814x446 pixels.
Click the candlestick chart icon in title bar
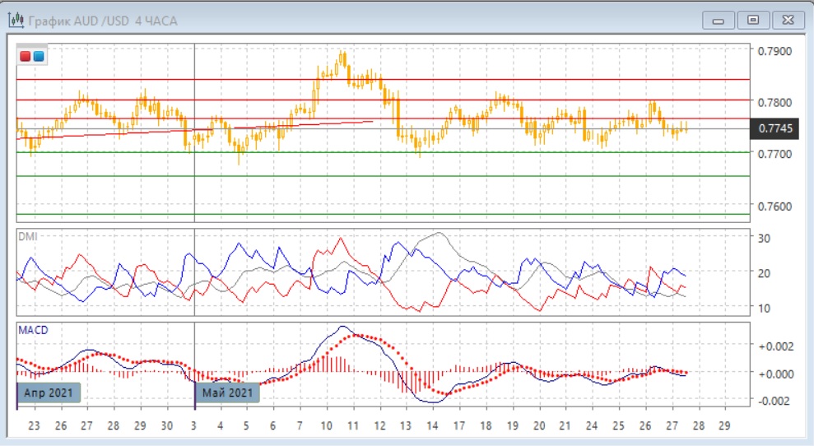click(15, 20)
